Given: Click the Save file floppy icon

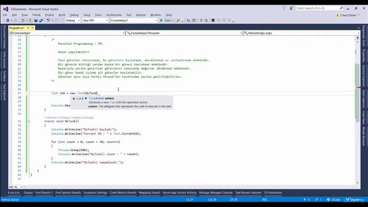Looking at the screenshot, I should [36, 21].
